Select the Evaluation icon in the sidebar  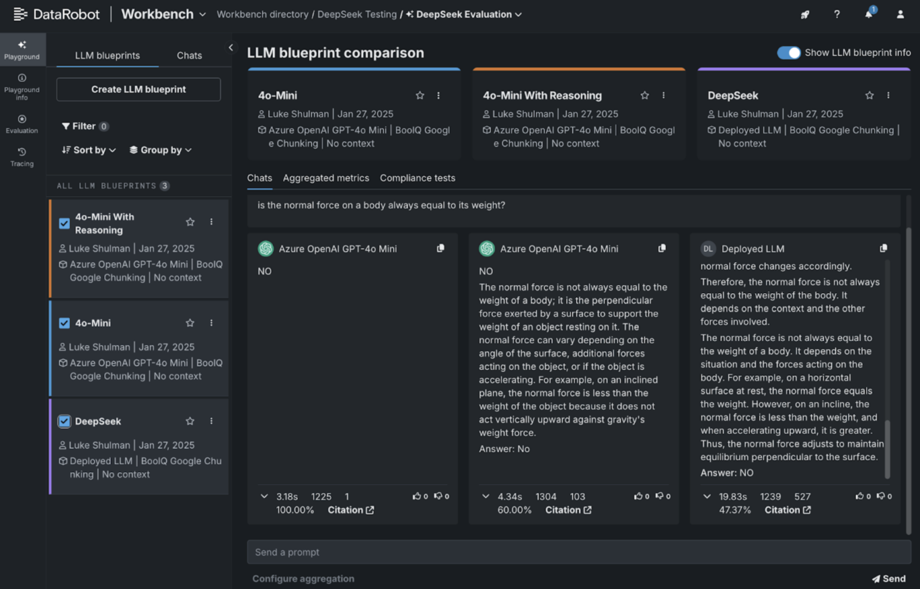tap(22, 123)
